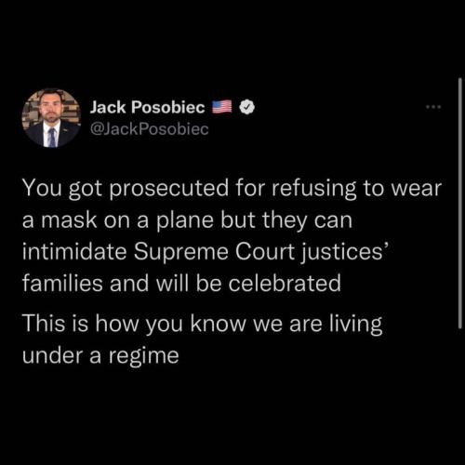Click the word "plane" in the tweet
The width and height of the screenshot is (465, 465).
coord(185,220)
